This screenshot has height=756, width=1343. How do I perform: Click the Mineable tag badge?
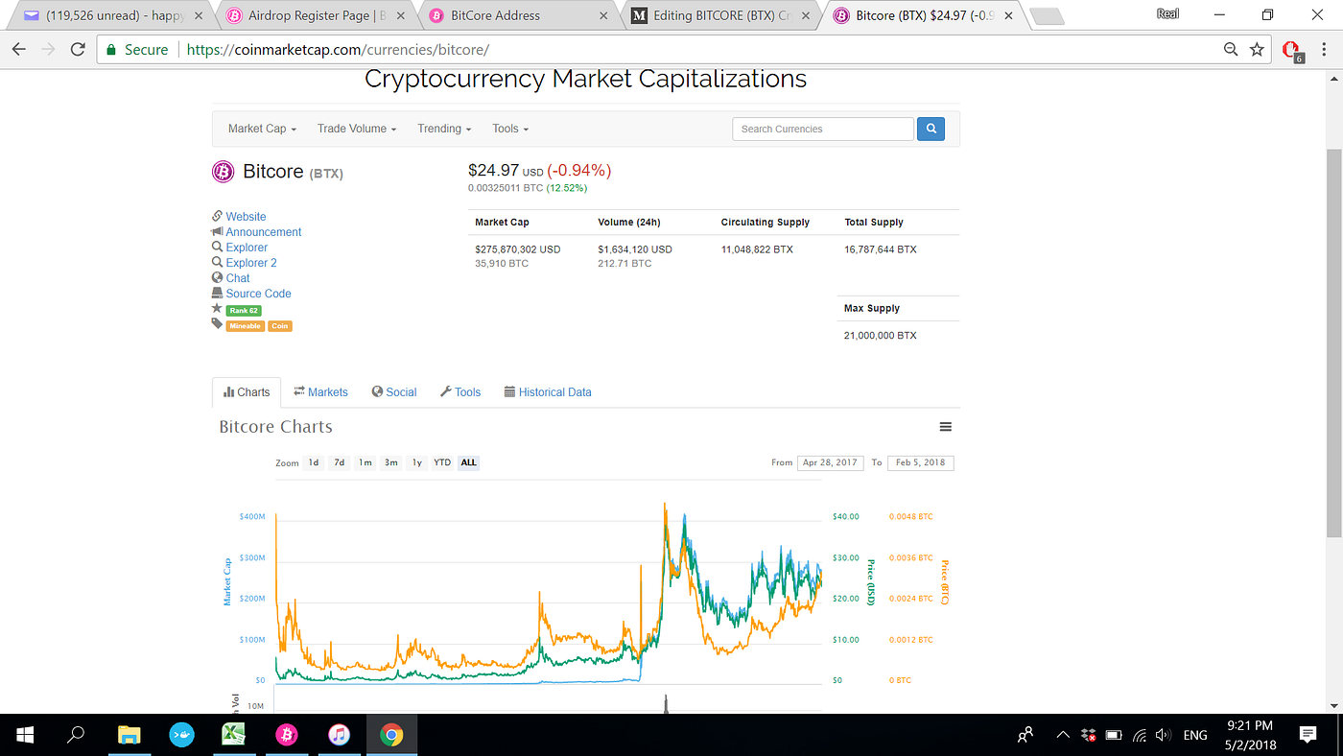[x=245, y=326]
